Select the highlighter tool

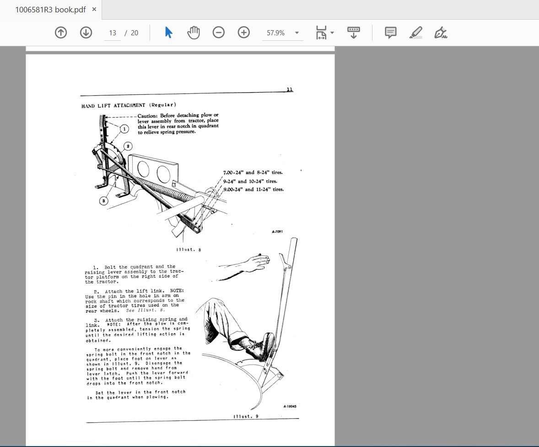pos(415,33)
